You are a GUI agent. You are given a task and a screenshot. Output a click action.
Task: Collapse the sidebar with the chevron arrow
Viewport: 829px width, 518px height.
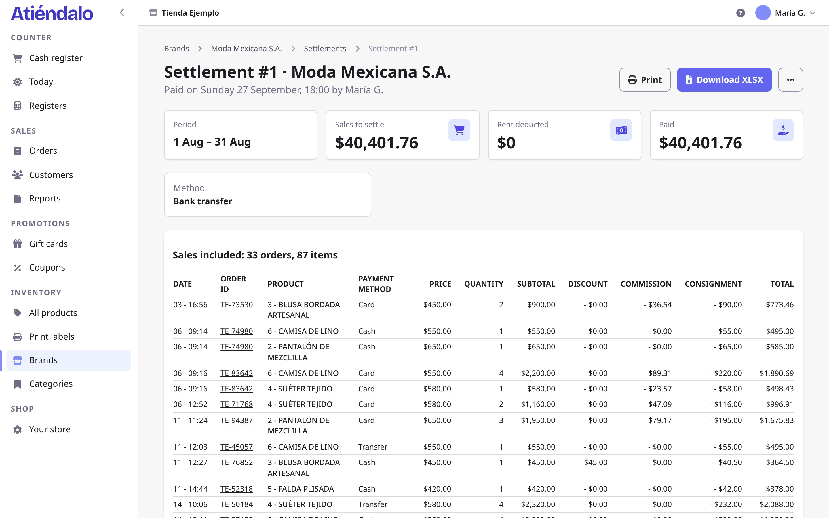(122, 13)
